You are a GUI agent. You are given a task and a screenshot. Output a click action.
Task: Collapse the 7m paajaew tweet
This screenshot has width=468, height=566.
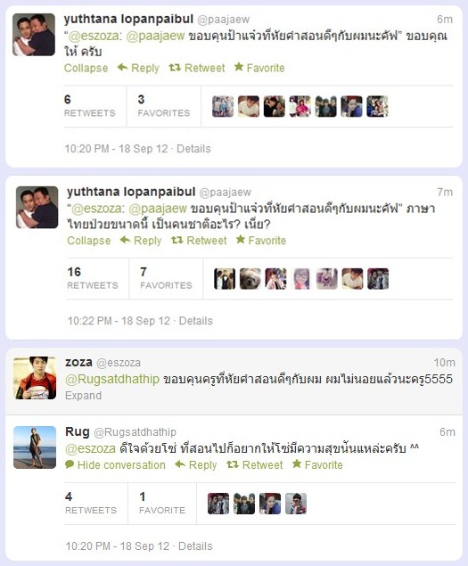click(x=89, y=241)
